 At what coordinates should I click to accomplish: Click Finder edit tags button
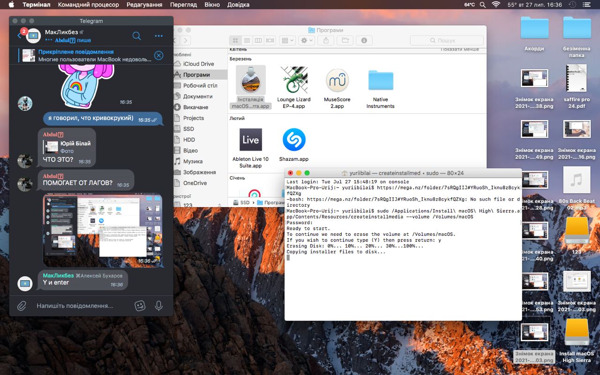345,40
